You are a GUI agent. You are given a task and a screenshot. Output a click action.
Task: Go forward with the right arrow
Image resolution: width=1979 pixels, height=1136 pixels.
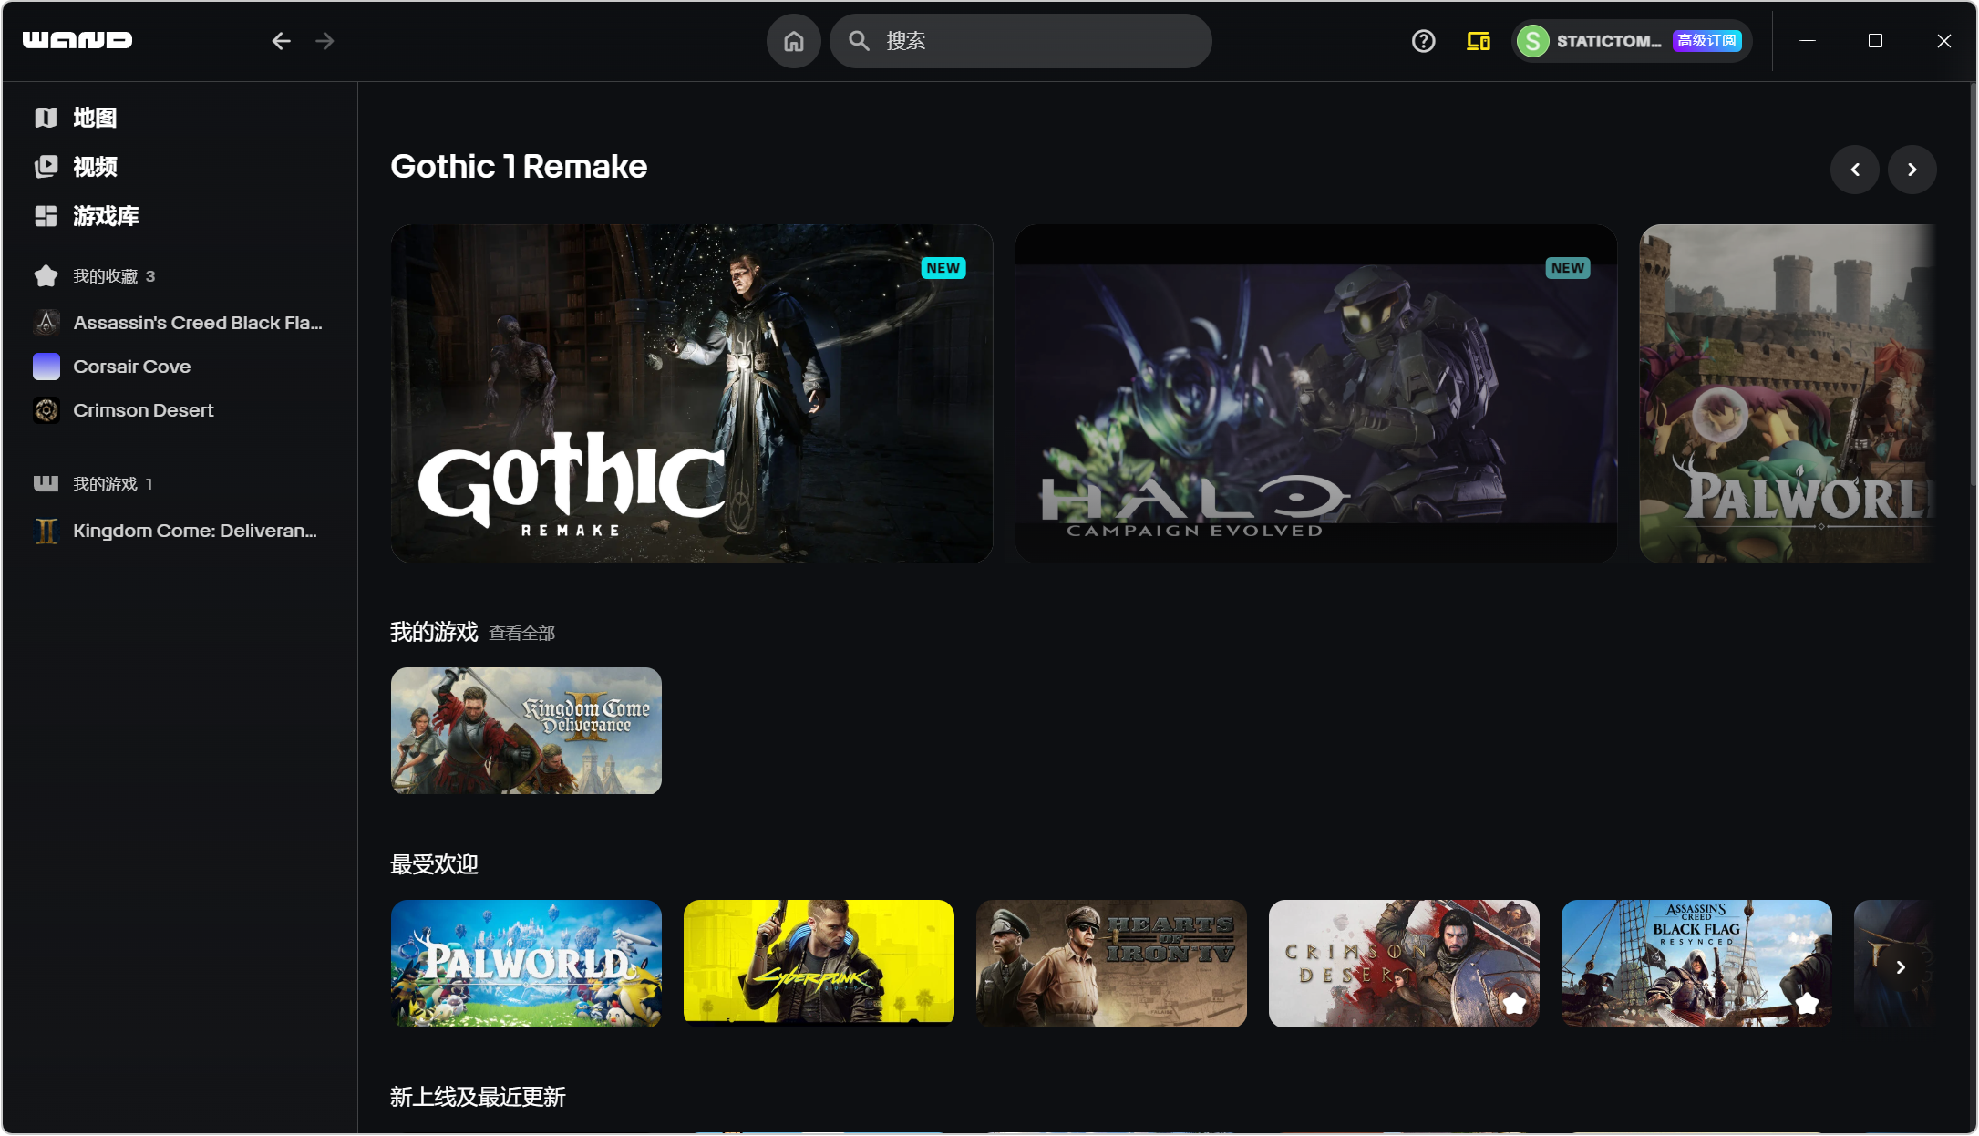point(325,41)
